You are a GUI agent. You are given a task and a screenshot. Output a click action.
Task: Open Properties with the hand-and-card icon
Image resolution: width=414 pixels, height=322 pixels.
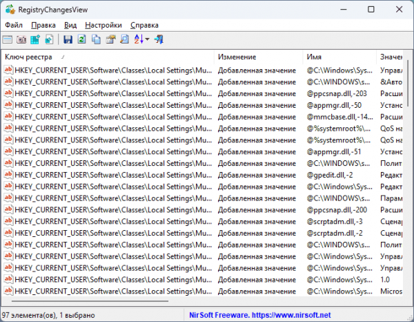[110, 39]
